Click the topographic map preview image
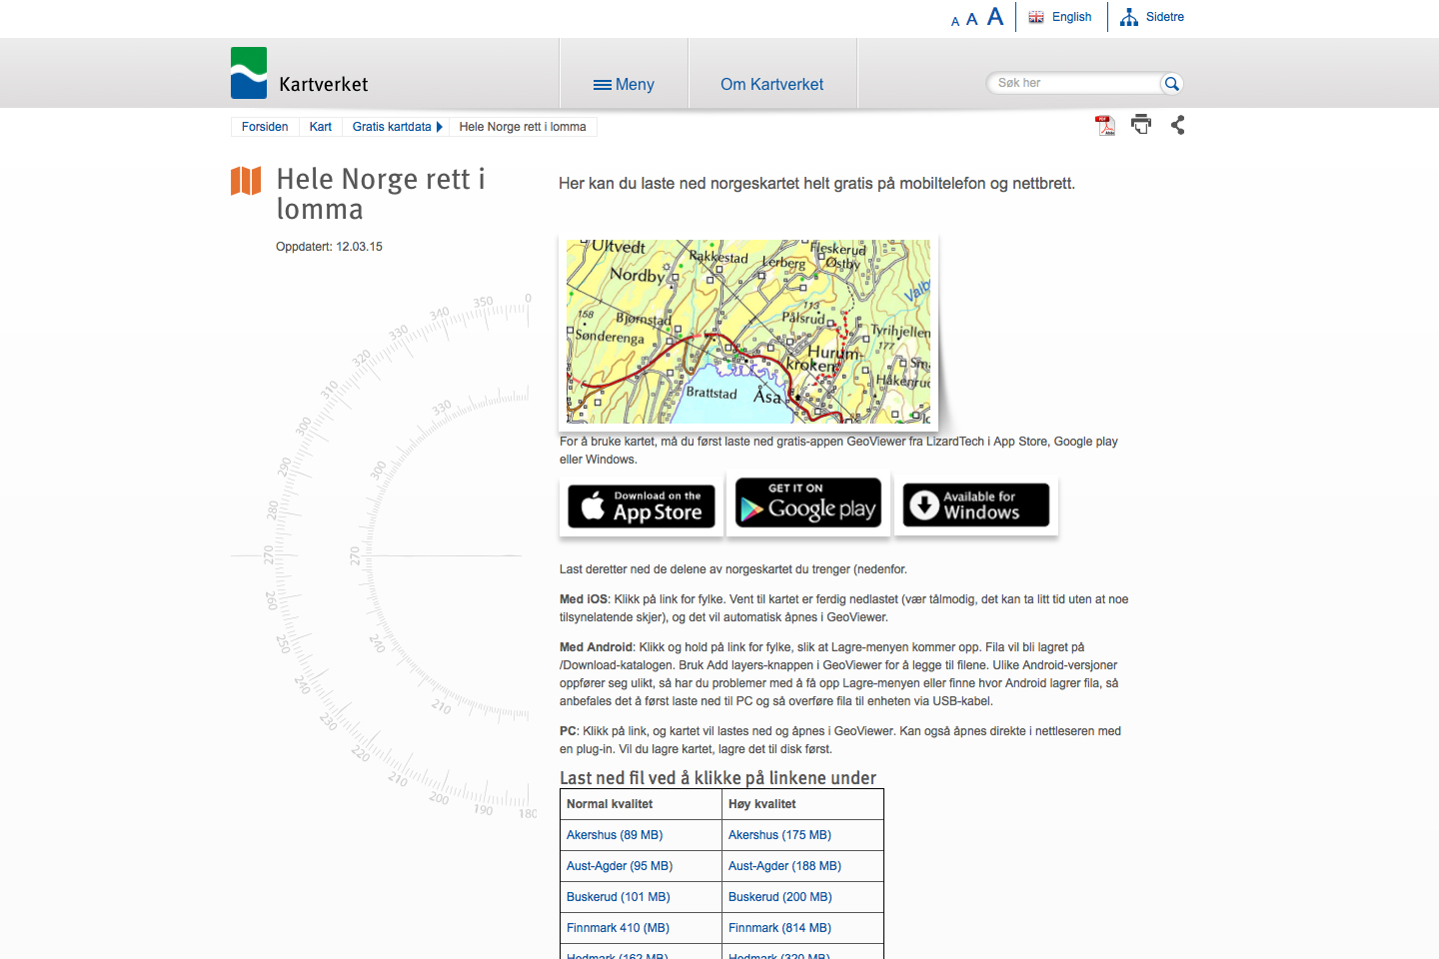 coord(748,332)
